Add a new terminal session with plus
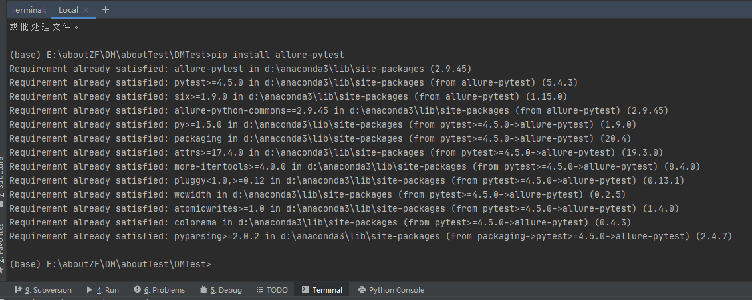Screen dimensions: 752x300 [x=106, y=9]
